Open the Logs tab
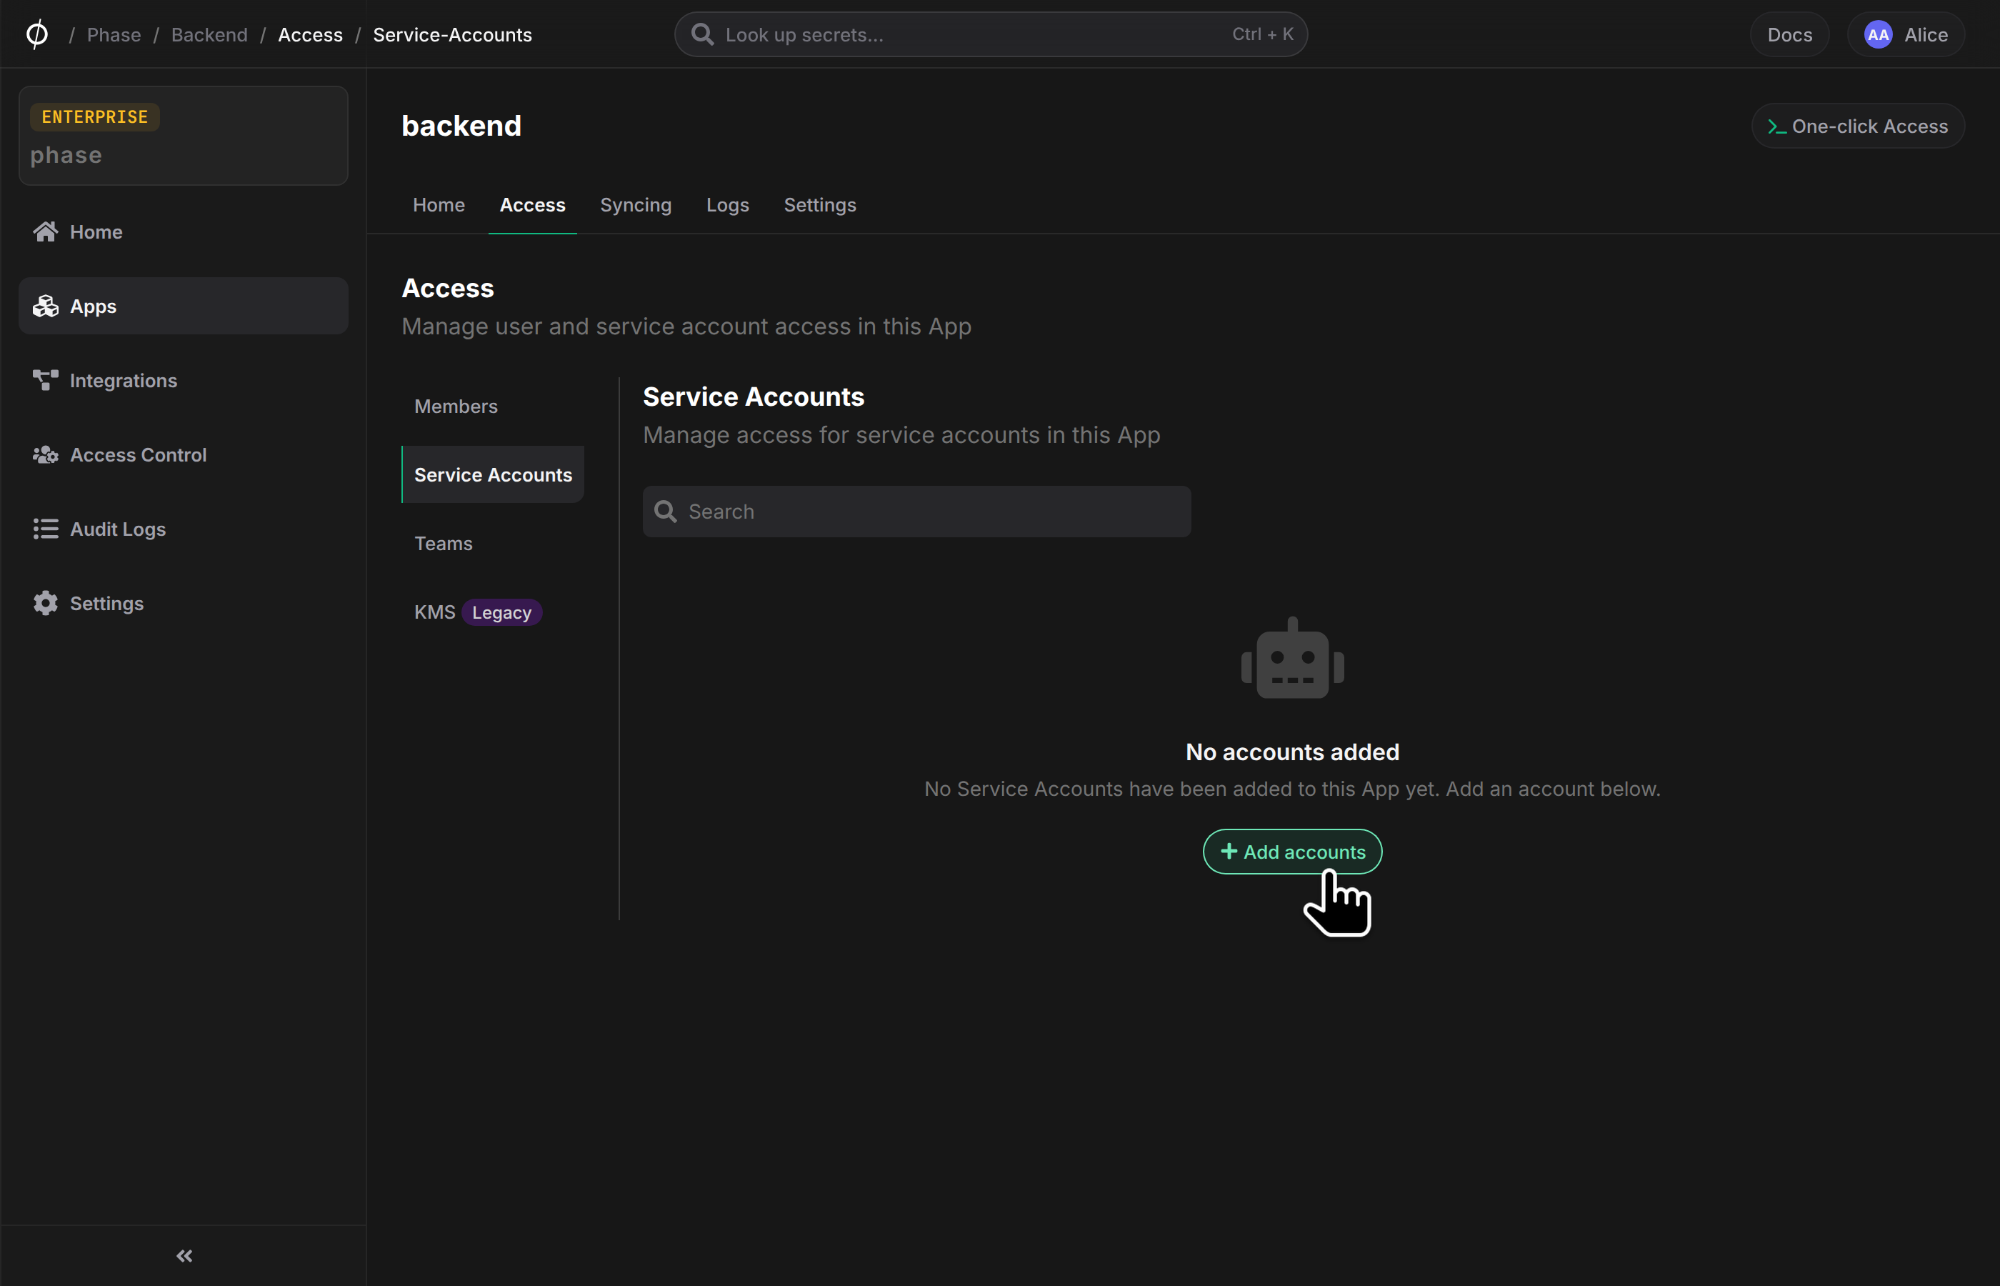 click(727, 204)
